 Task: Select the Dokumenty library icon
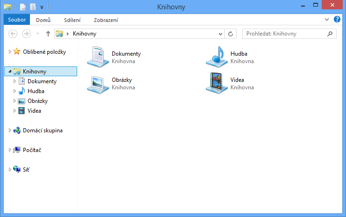[98, 57]
